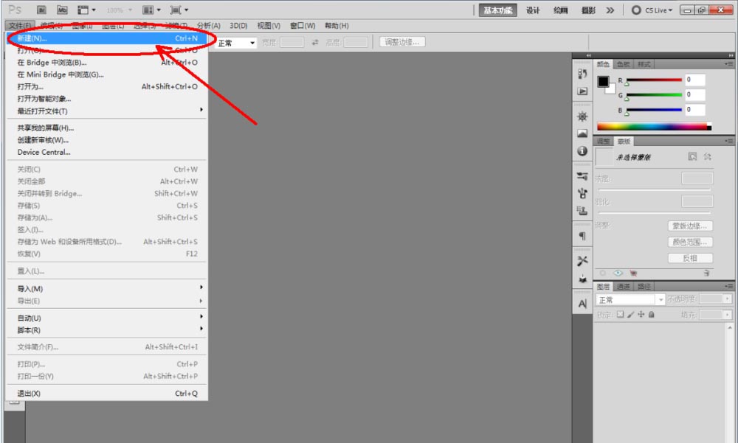Screen dimensions: 738x443
Task: Click the apply mask icon
Action: pyautogui.click(x=633, y=273)
